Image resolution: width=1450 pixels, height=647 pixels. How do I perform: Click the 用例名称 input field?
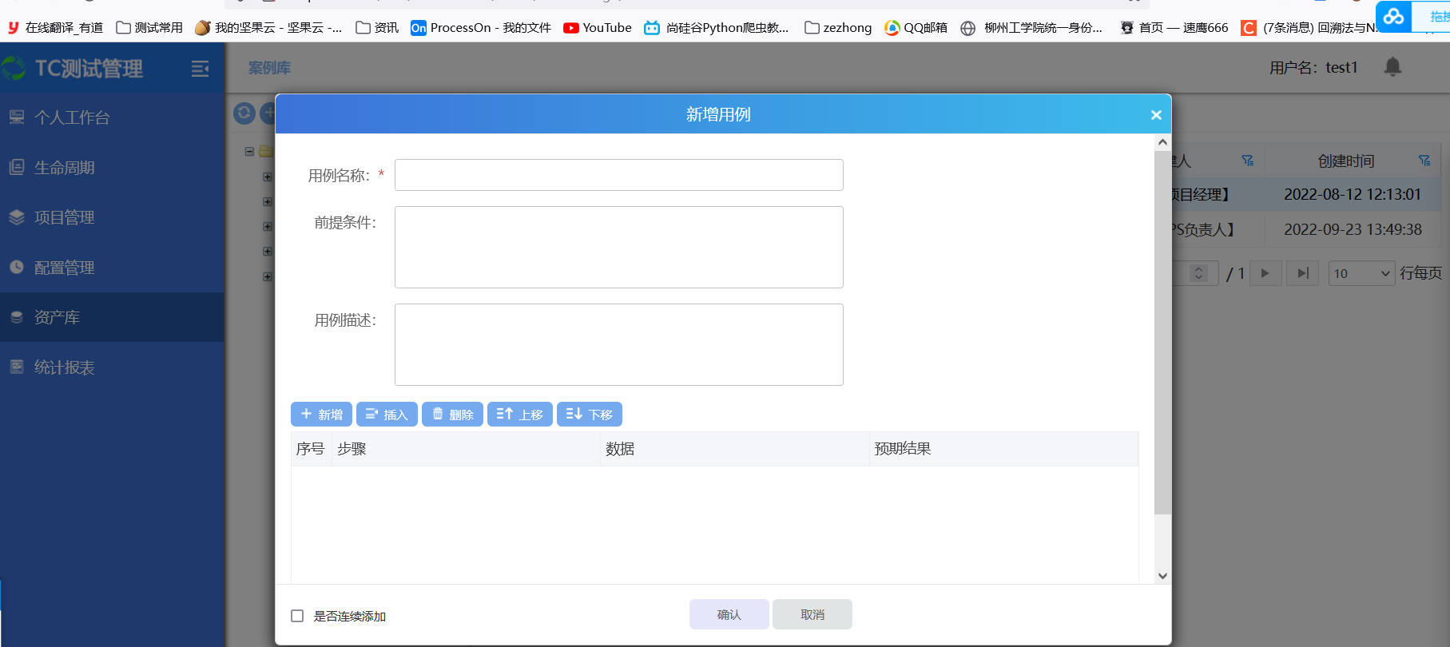[618, 175]
